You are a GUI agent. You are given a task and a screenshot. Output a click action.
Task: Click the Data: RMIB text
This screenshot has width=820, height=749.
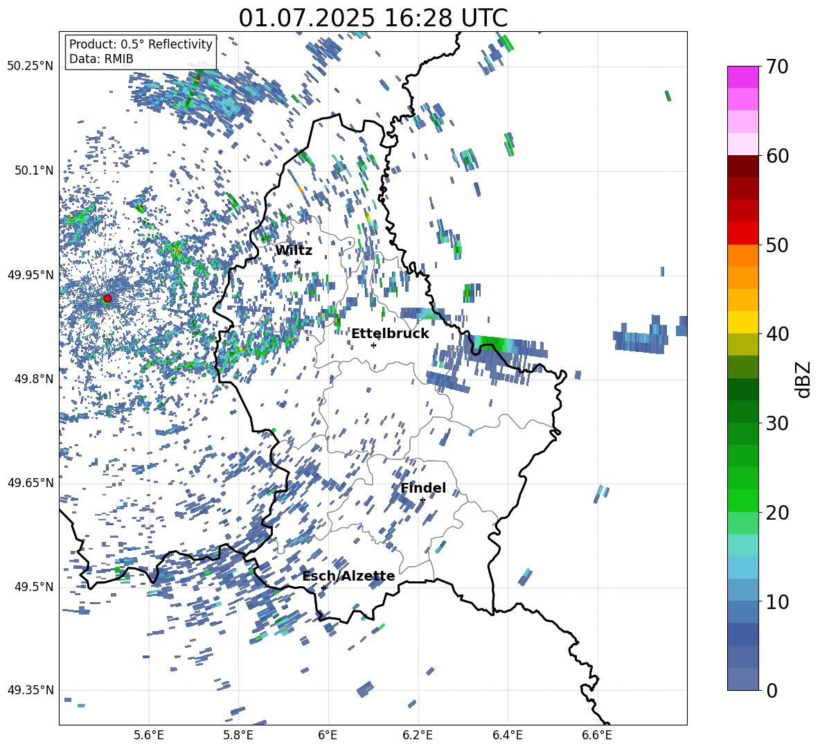pos(101,59)
